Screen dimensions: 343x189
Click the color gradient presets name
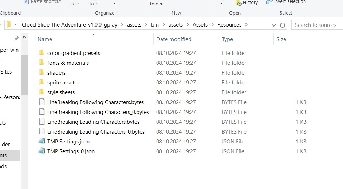tap(74, 53)
